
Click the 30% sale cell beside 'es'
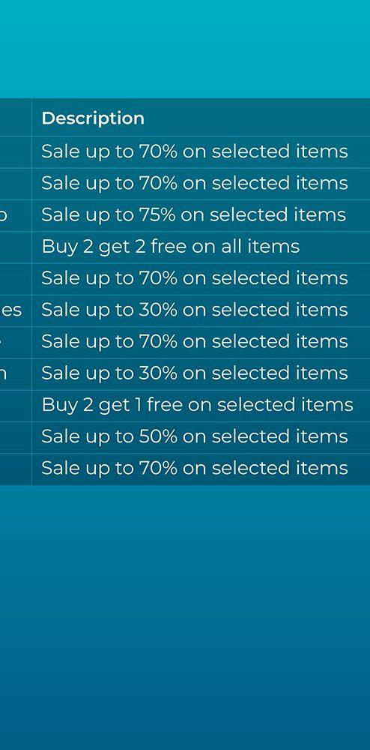201,310
